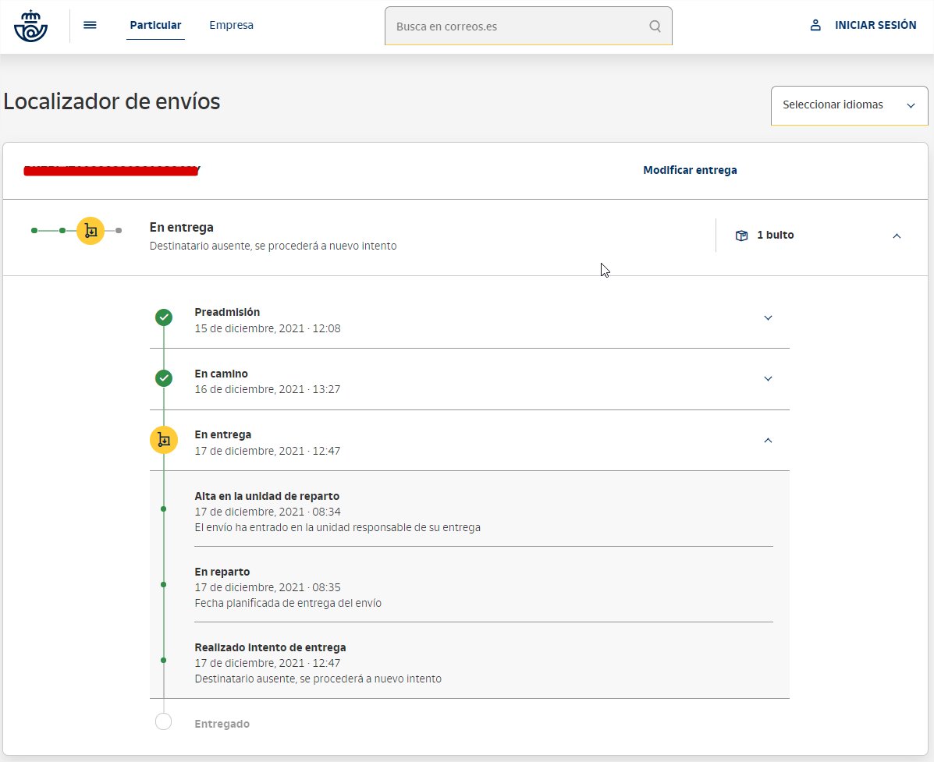Click the yellow cart icon in timeline
Screen dimensions: 934x762
[164, 441]
